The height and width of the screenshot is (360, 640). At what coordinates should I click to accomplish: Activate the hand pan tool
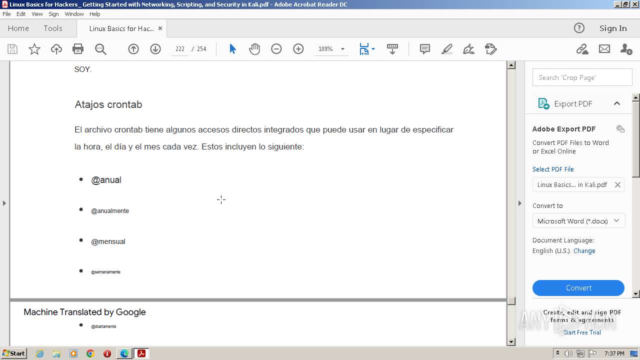pyautogui.click(x=254, y=49)
